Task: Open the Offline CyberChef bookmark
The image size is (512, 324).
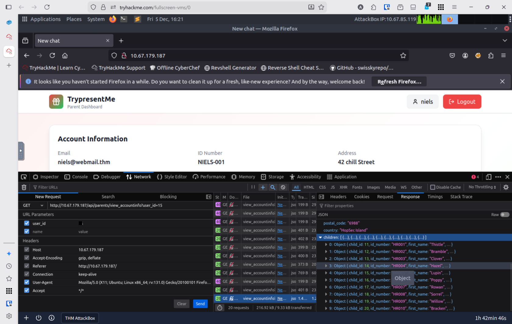Action: coord(175,68)
